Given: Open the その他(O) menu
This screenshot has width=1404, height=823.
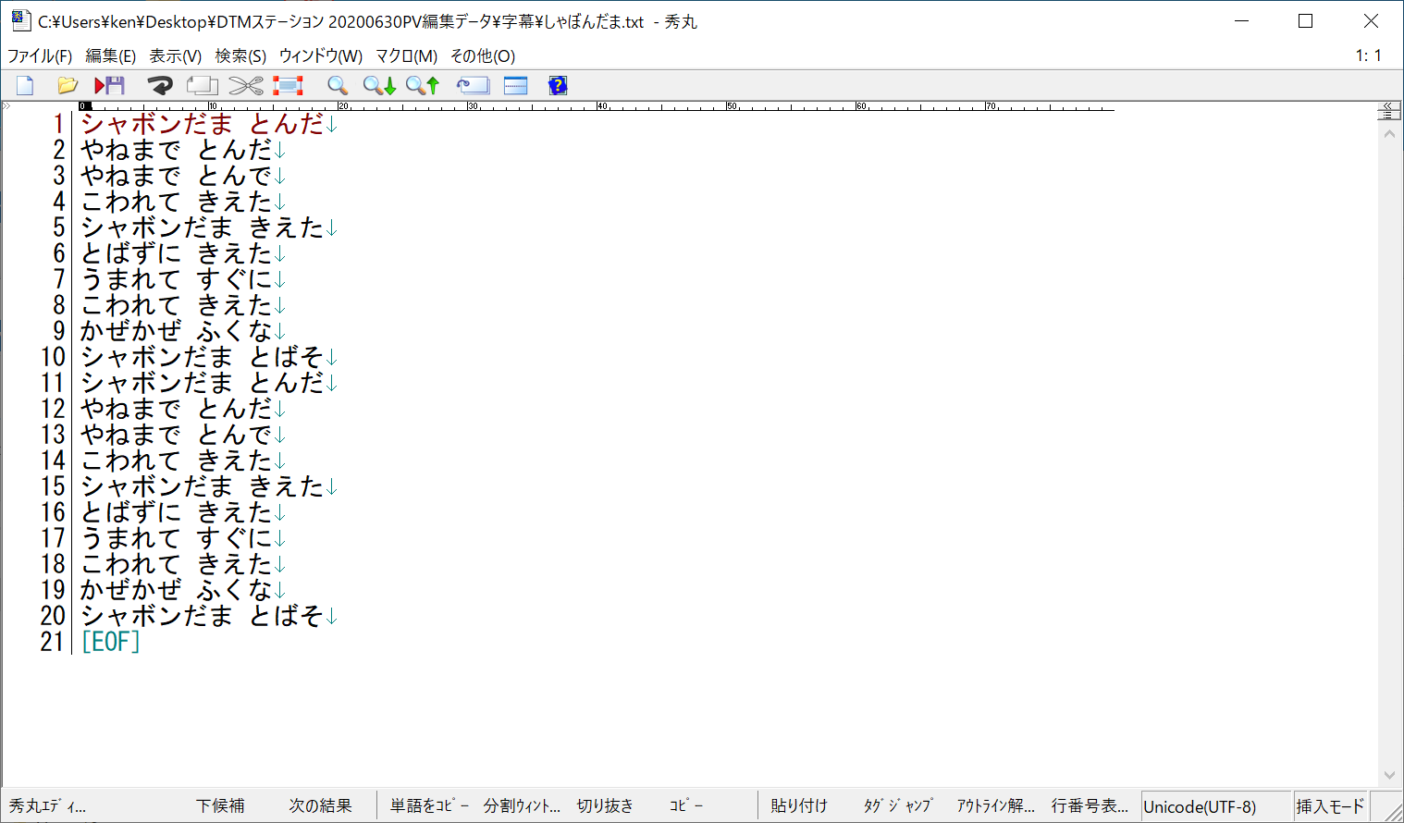Looking at the screenshot, I should 483,56.
